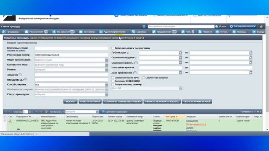The image size is (269, 151).
Task: Click the hint icon next to ОКПД/ОКПД2
Action: pos(25,79)
